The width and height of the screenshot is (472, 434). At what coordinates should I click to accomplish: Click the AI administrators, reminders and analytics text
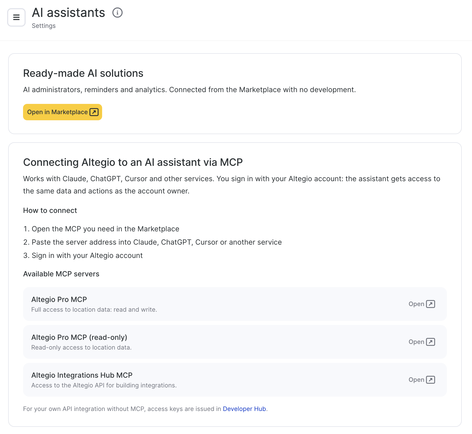189,90
